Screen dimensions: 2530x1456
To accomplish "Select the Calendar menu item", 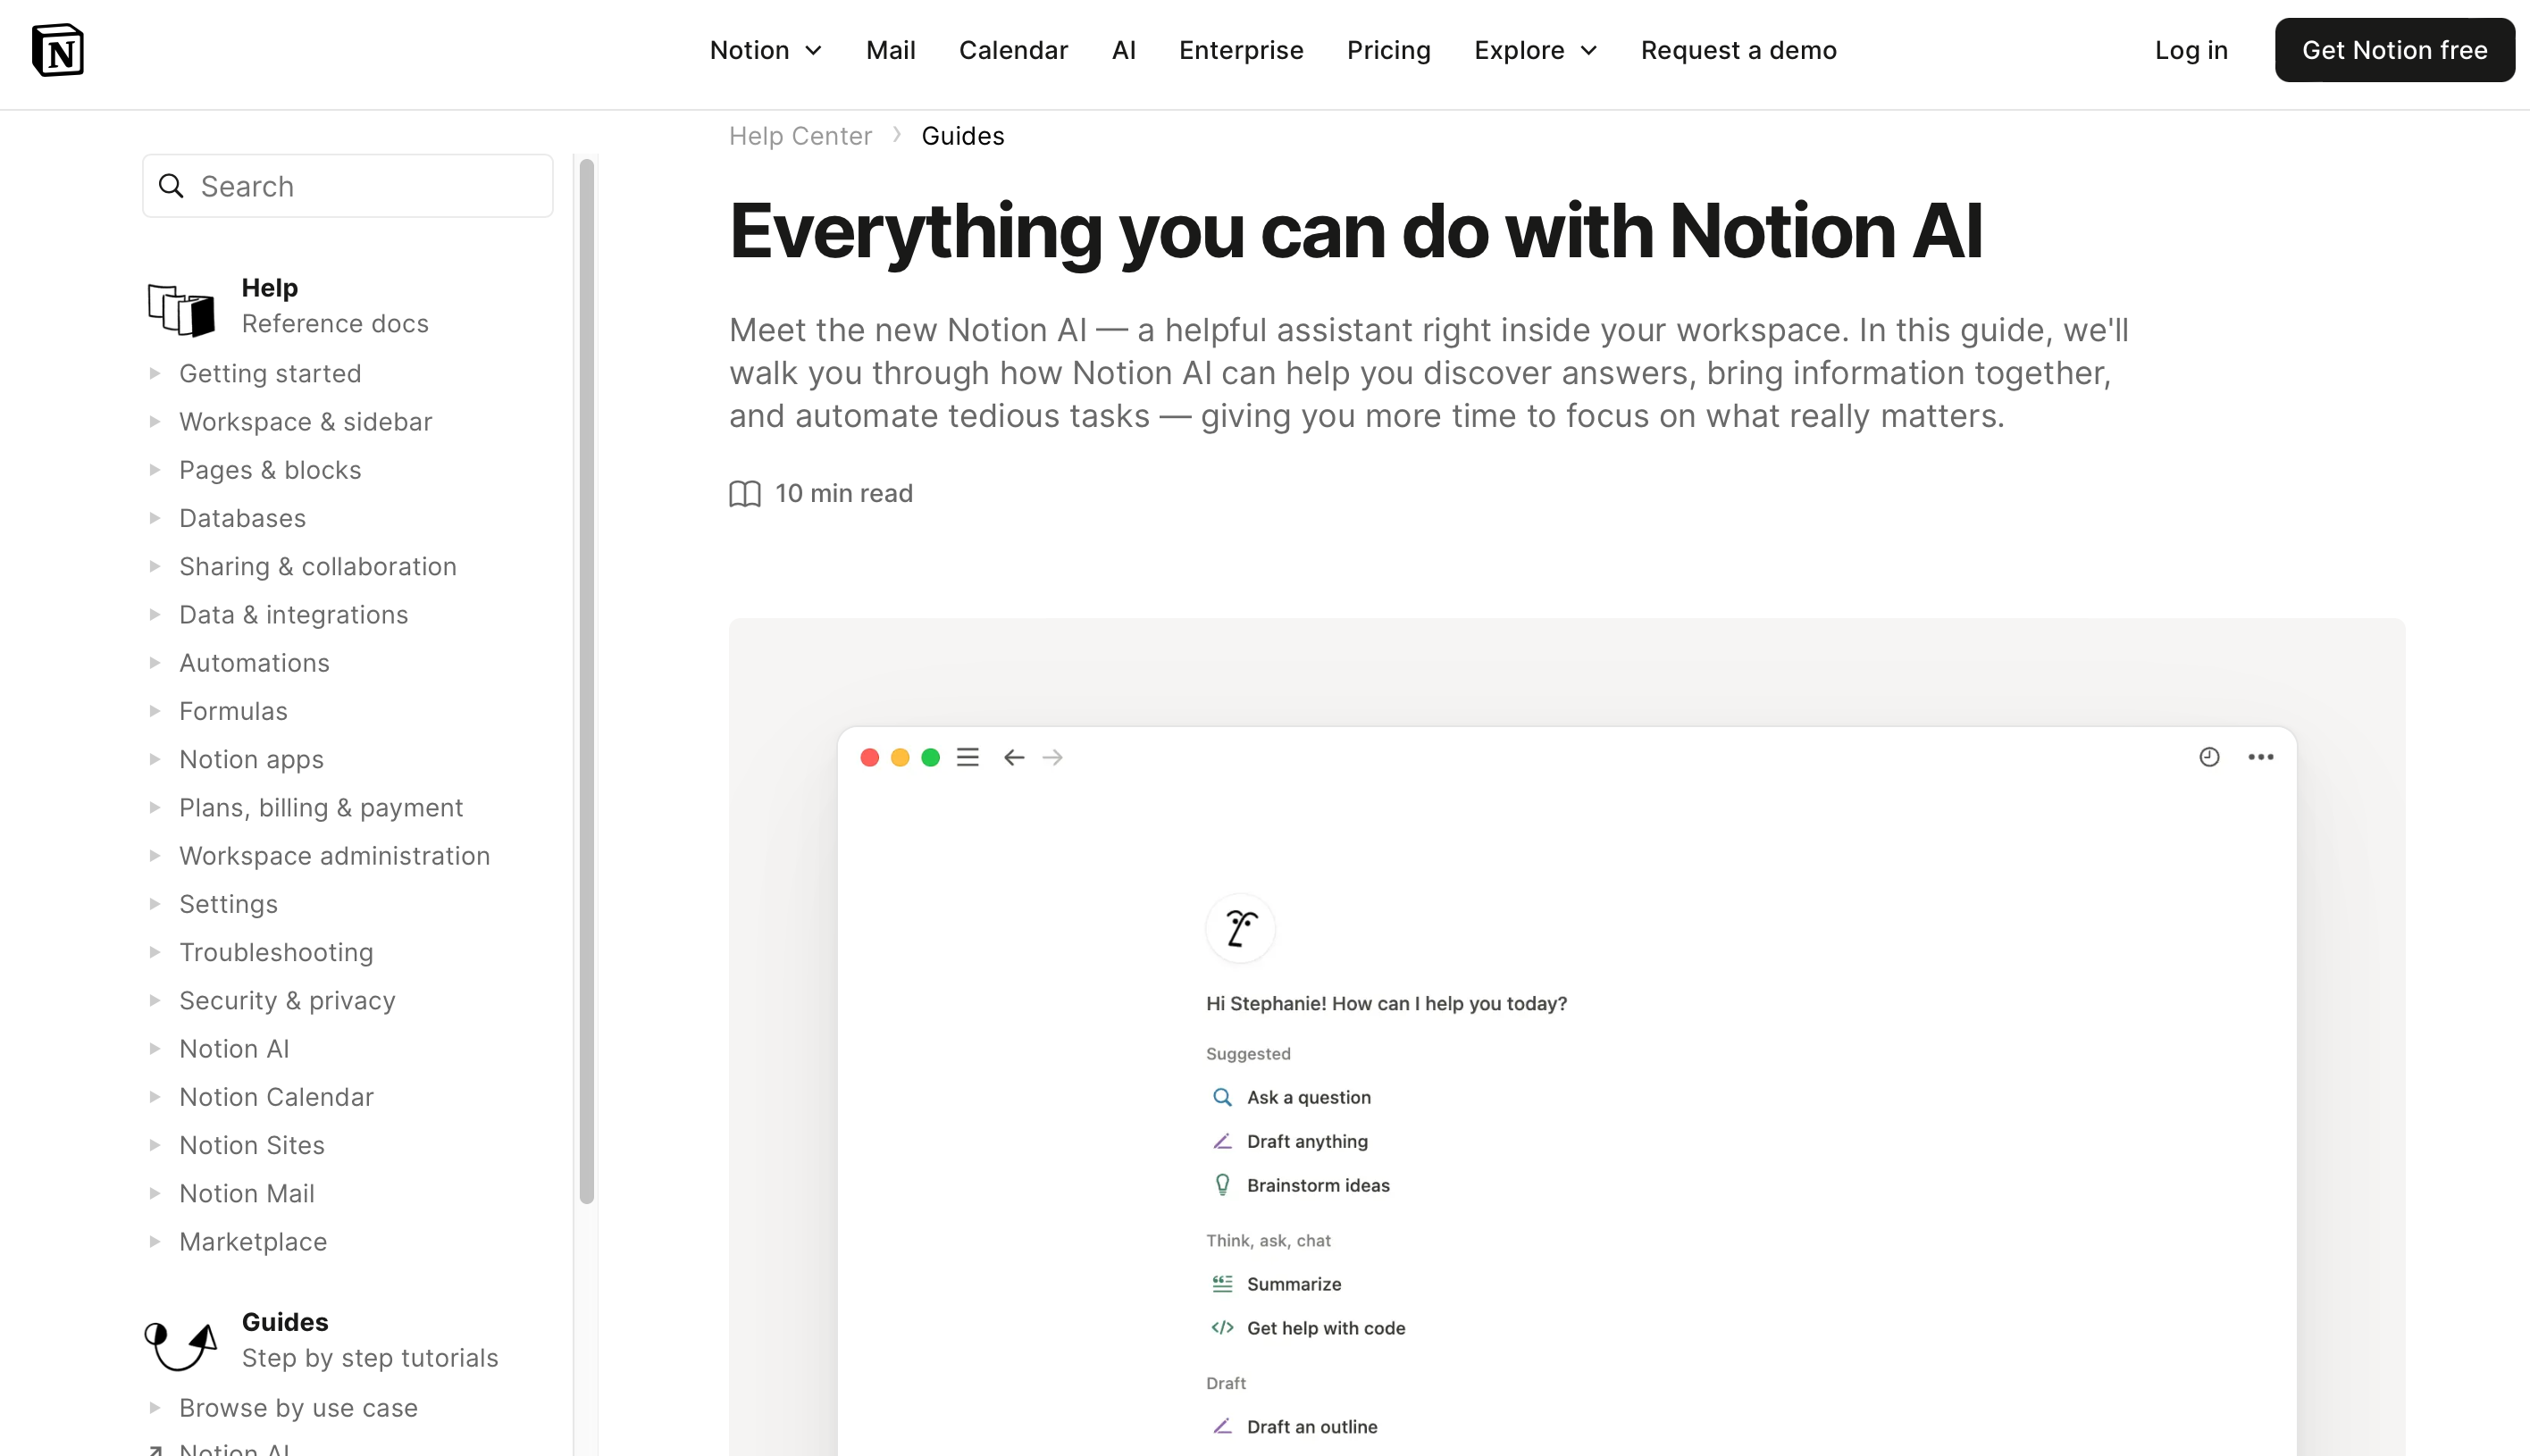I will point(1013,50).
